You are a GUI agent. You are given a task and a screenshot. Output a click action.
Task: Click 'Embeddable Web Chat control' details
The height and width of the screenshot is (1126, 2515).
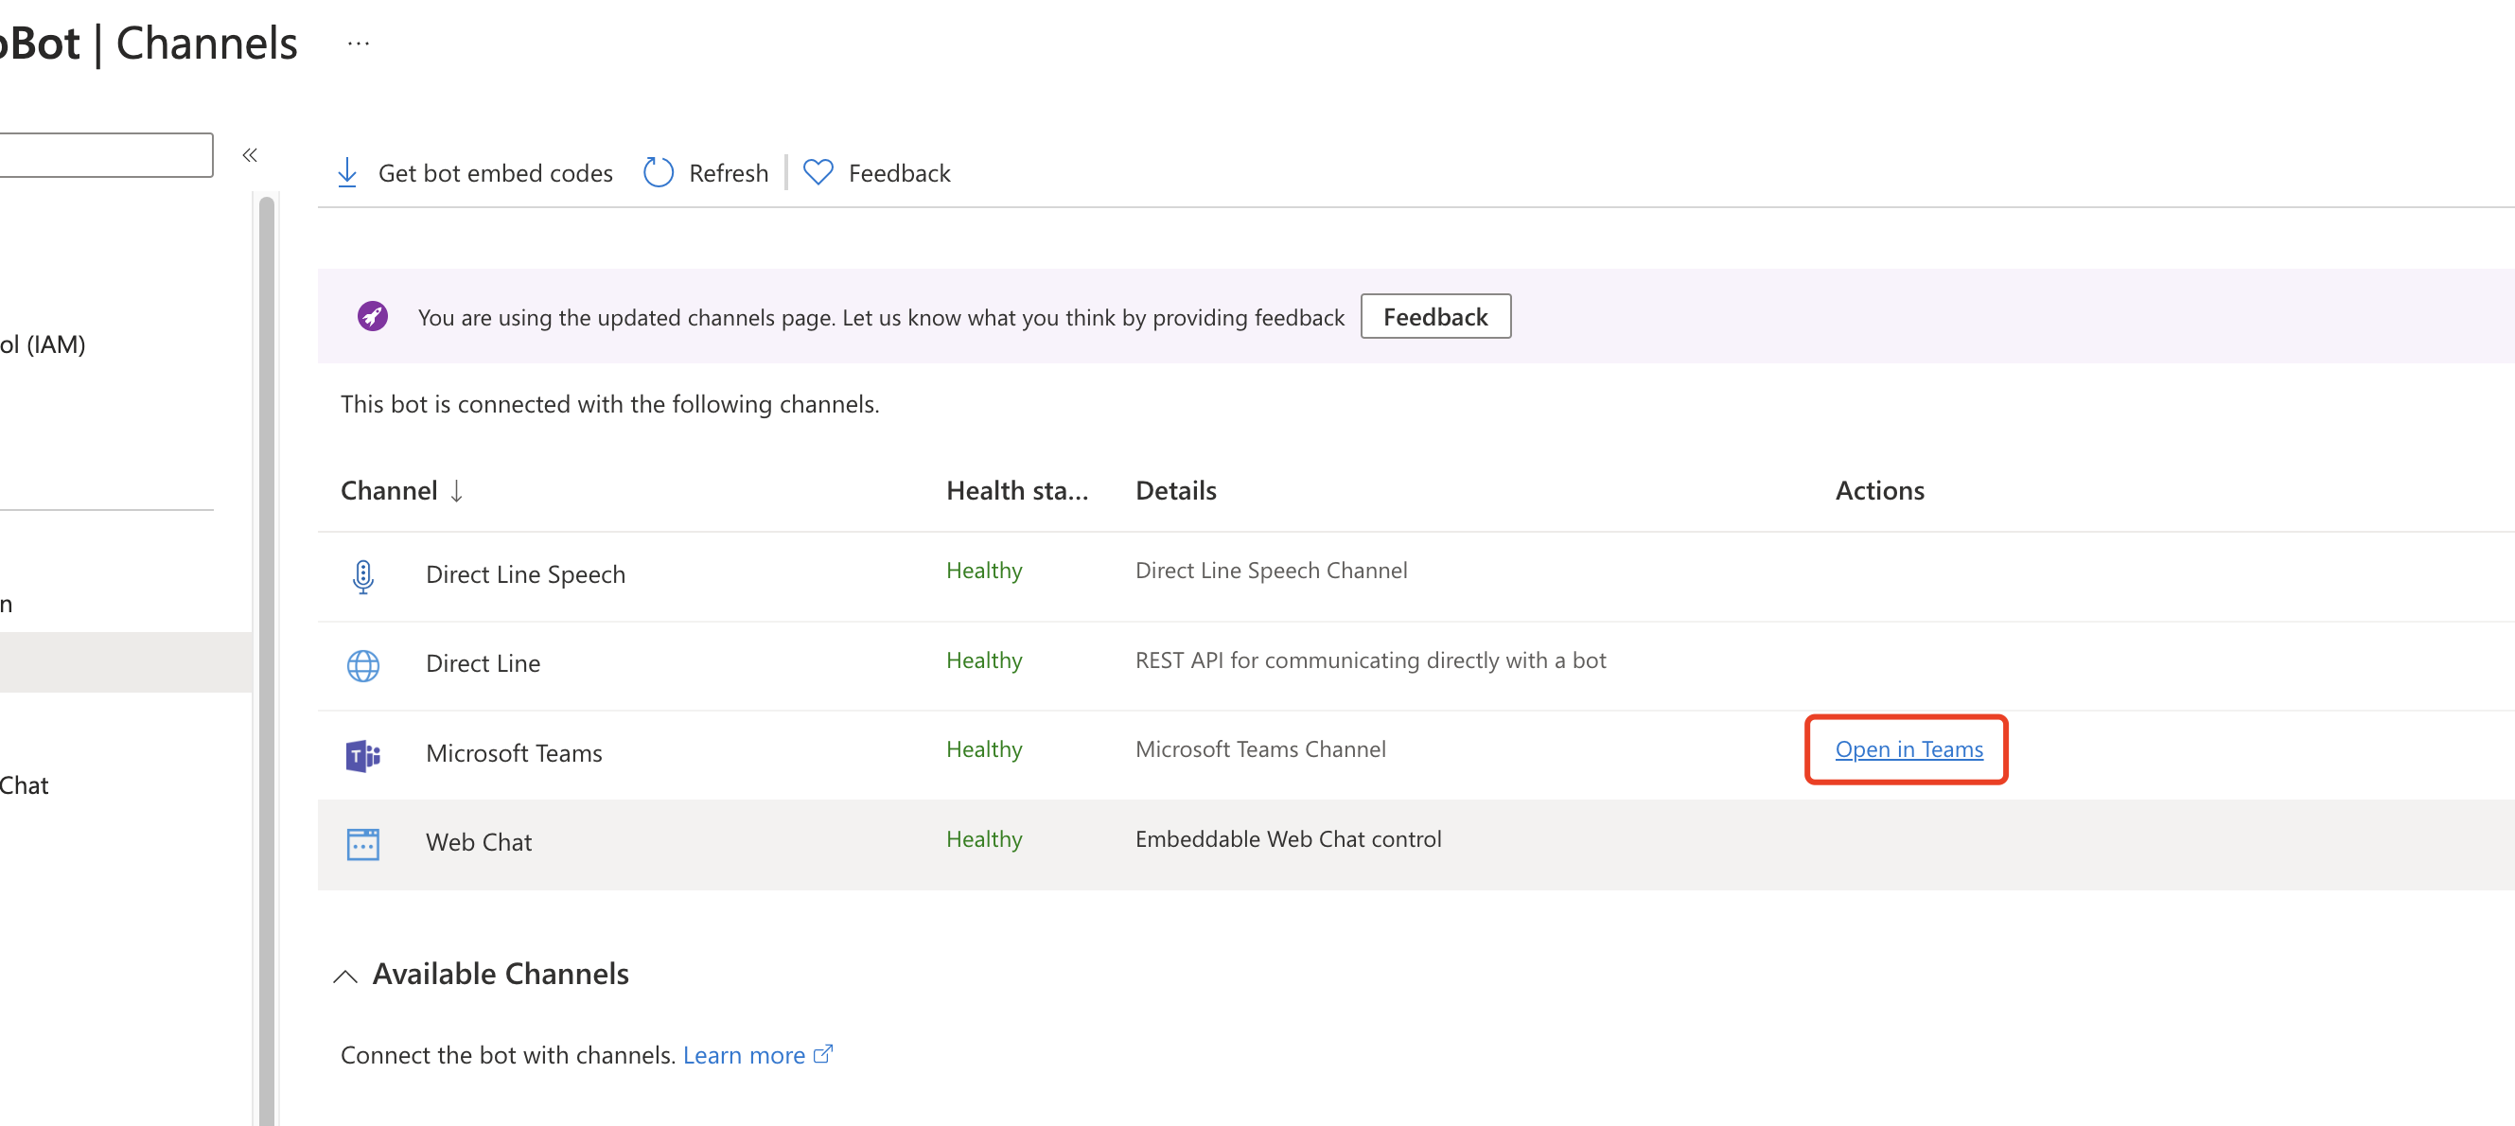coord(1288,839)
